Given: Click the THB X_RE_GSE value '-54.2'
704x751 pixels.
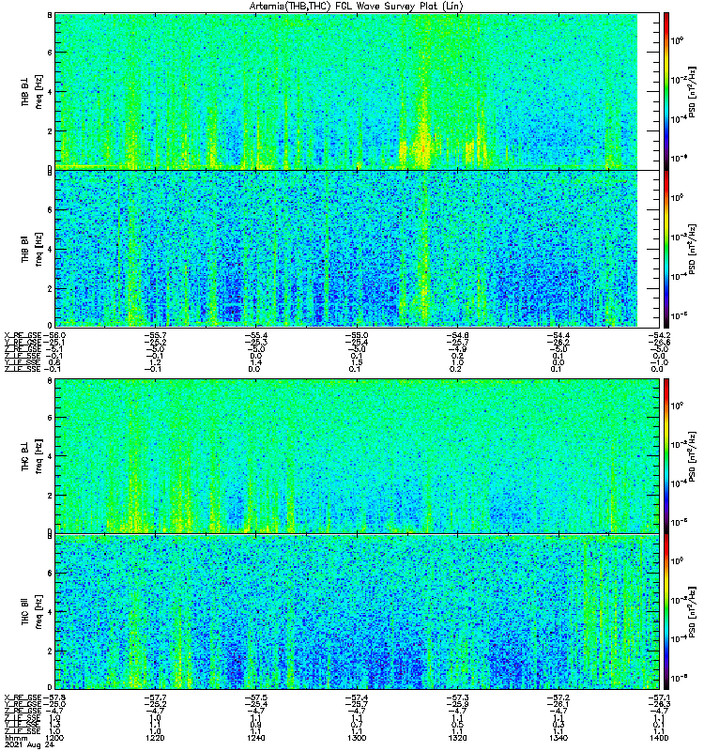Looking at the screenshot, I should 659,336.
